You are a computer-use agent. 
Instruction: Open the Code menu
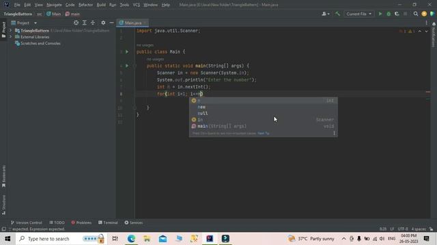[x=70, y=5]
